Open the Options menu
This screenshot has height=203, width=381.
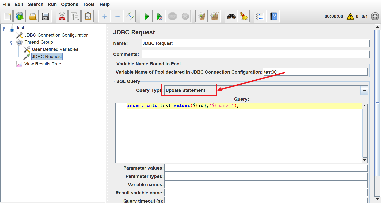click(69, 4)
